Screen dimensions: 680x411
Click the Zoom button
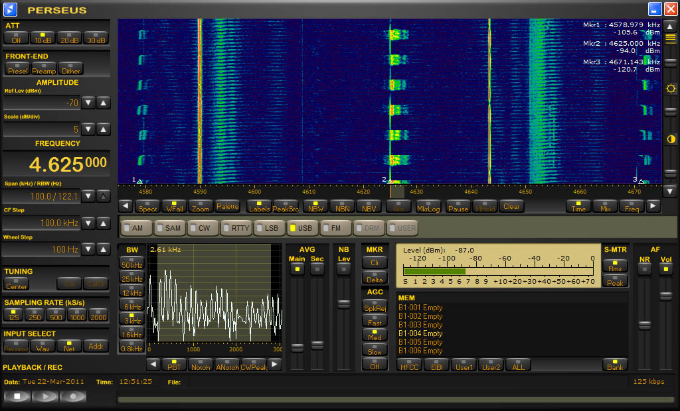tap(201, 207)
